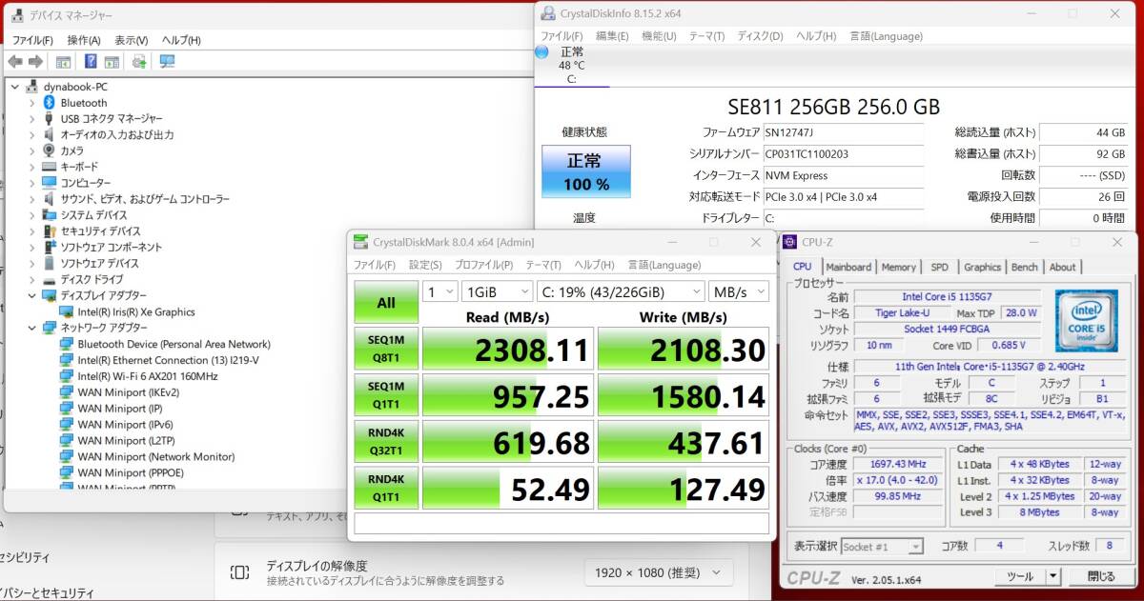
Task: Select the WAN Miniport (Network Monitor) row
Action: pyautogui.click(x=155, y=456)
